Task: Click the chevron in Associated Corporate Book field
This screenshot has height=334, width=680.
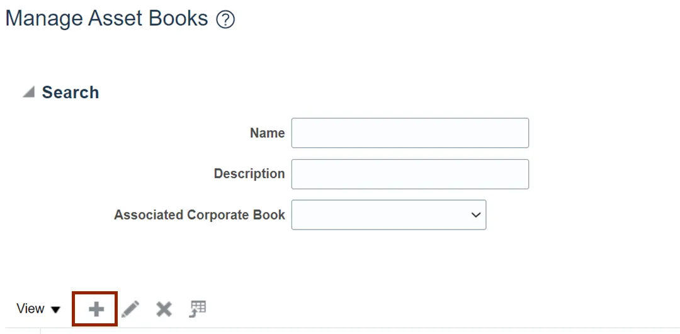Action: point(476,215)
